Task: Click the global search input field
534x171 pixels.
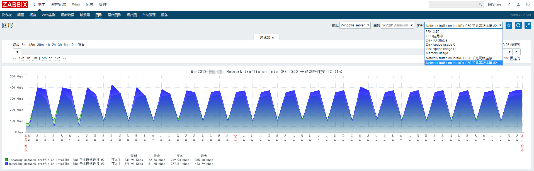Action: tap(453, 4)
